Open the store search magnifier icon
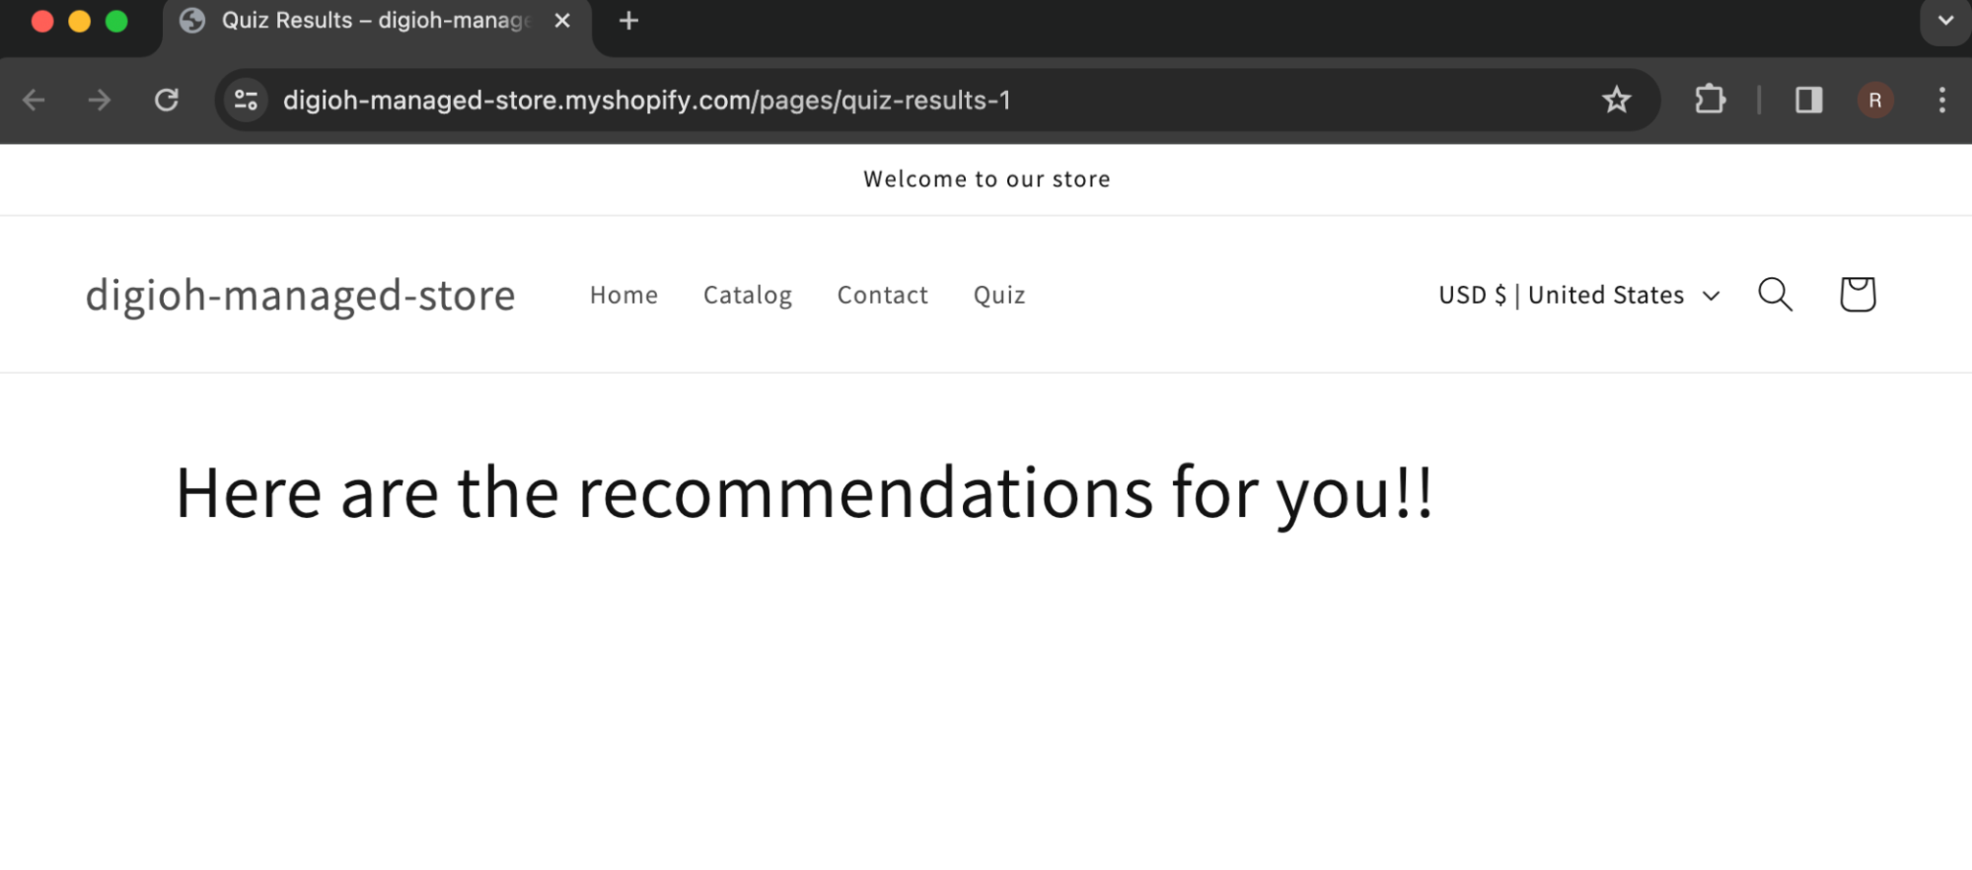Screen dimensions: 1972x870 pos(1775,294)
